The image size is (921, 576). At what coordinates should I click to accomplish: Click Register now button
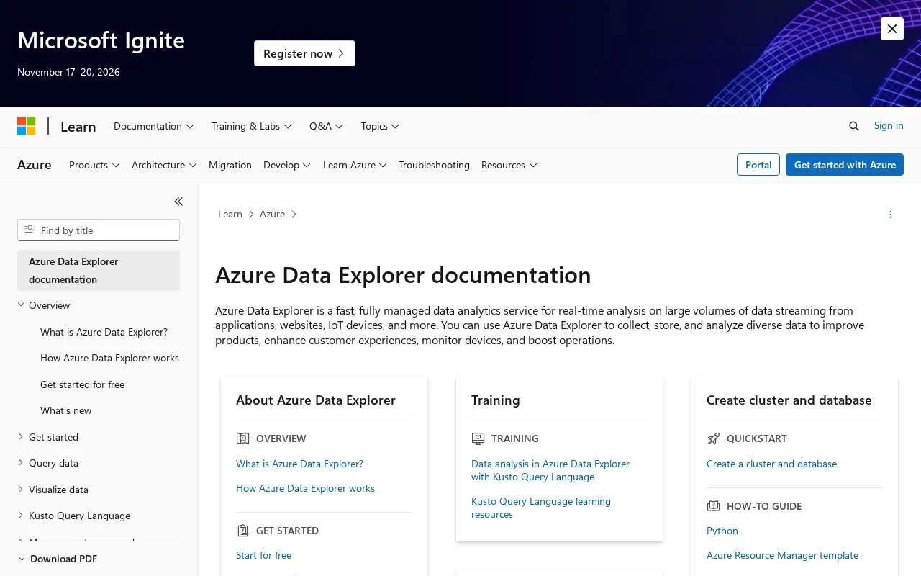[304, 53]
